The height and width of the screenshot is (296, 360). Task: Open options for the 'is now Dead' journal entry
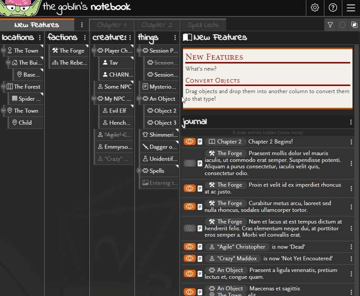[x=351, y=247]
